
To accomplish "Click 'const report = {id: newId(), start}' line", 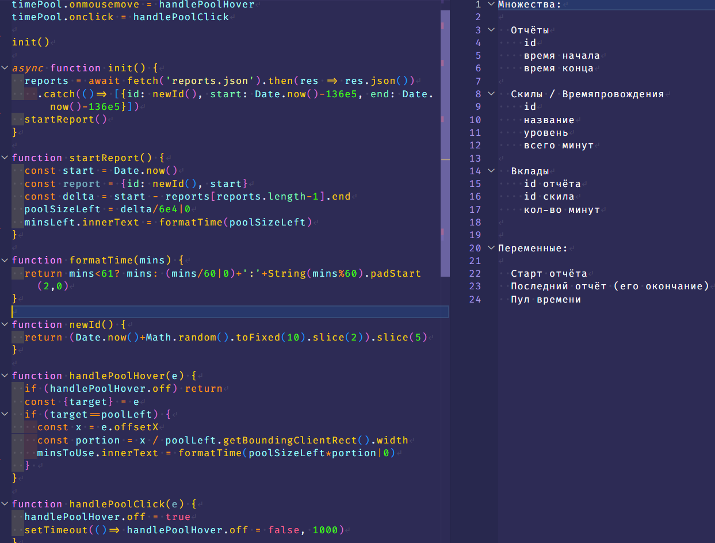I will [x=136, y=183].
